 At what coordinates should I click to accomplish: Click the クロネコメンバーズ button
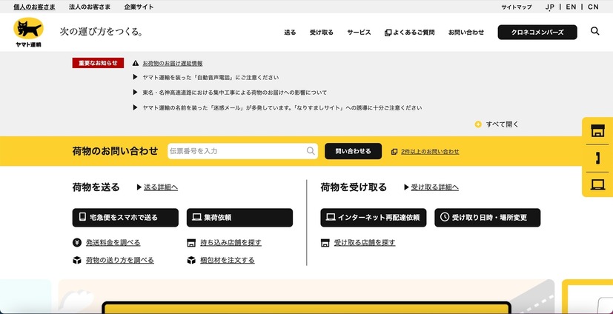click(x=537, y=33)
